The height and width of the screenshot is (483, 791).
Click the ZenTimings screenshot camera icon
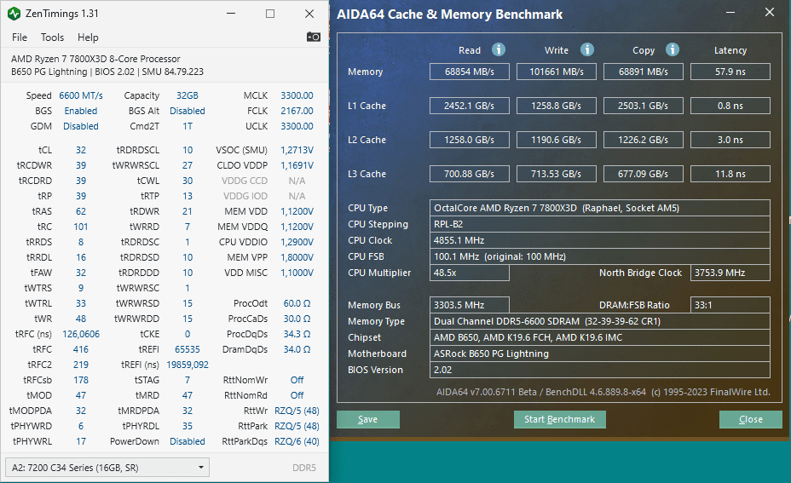coord(314,37)
